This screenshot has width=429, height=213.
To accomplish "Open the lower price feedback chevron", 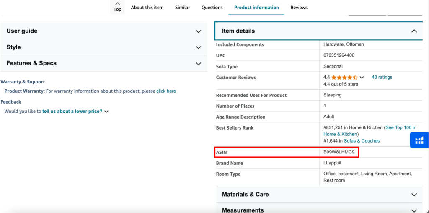I will click(x=106, y=112).
